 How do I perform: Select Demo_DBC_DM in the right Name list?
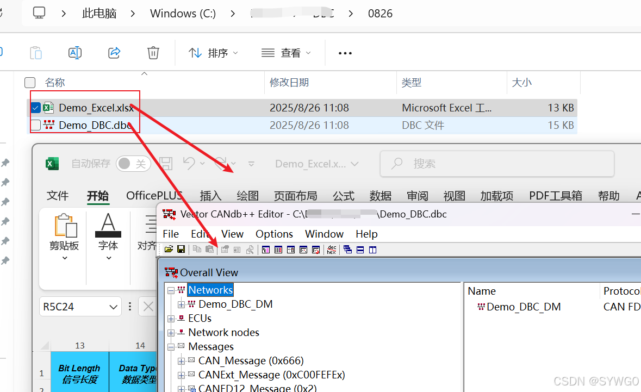pos(523,307)
